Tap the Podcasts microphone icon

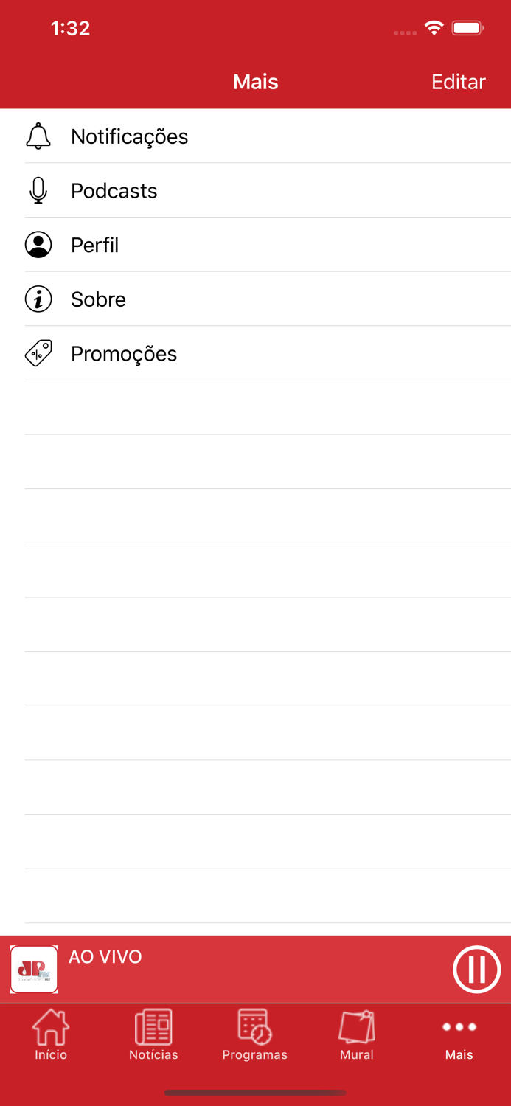tap(38, 191)
